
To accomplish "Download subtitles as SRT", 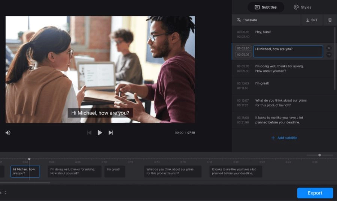I will [312, 20].
